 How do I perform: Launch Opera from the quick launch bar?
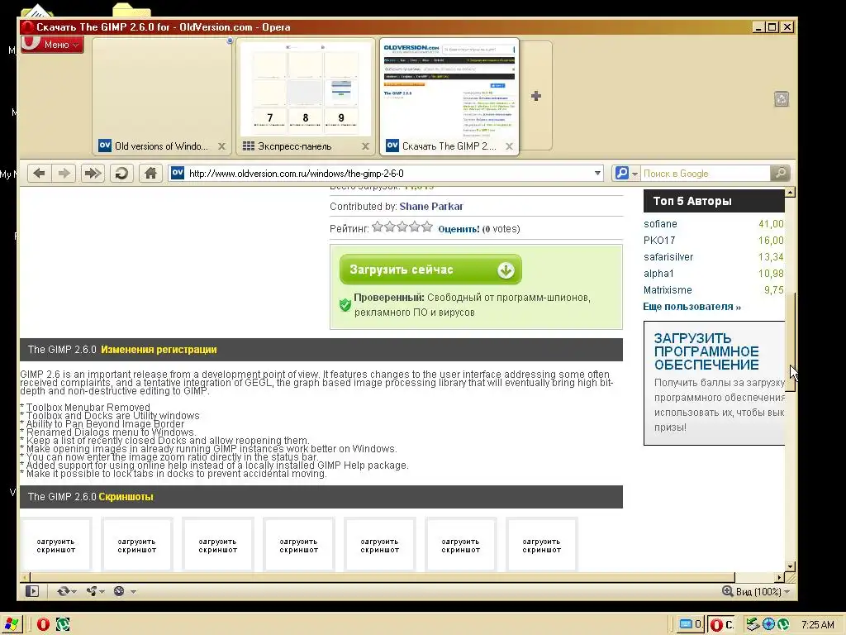tap(43, 625)
